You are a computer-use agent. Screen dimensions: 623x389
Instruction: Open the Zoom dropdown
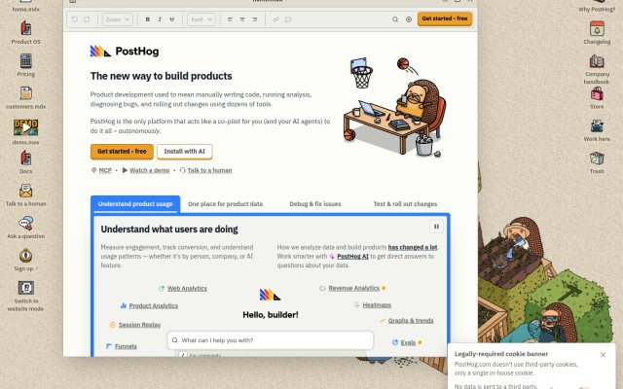coord(118,19)
